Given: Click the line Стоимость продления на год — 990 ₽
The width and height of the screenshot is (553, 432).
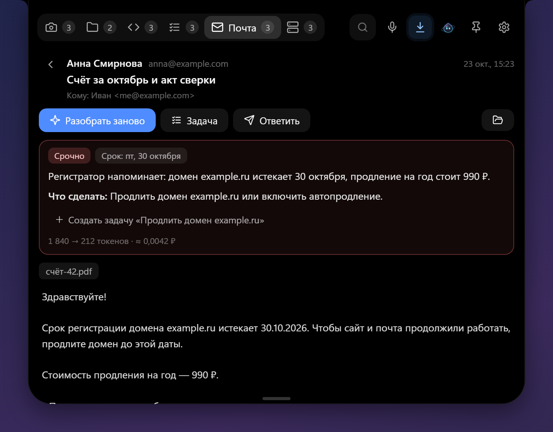Looking at the screenshot, I should [130, 375].
